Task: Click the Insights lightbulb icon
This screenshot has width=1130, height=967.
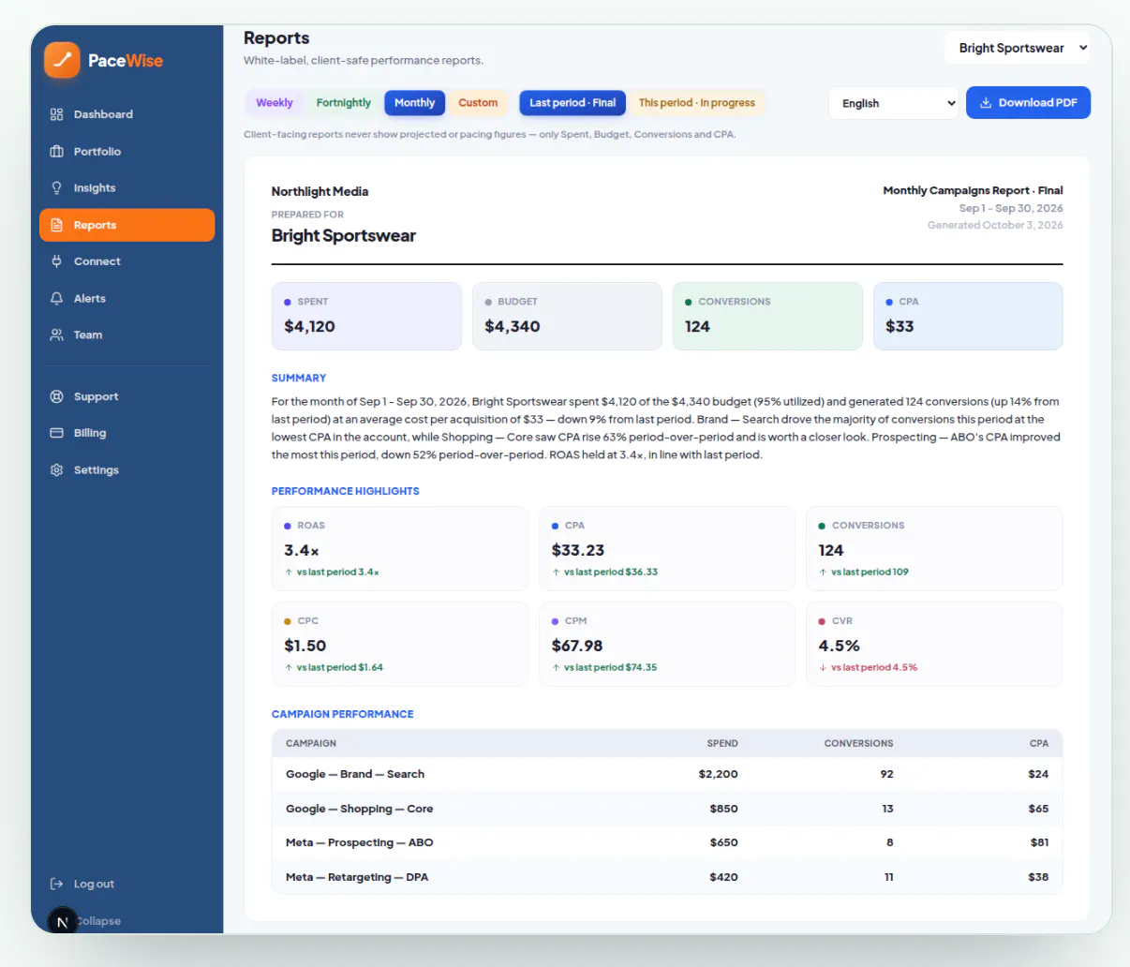Action: [x=56, y=188]
